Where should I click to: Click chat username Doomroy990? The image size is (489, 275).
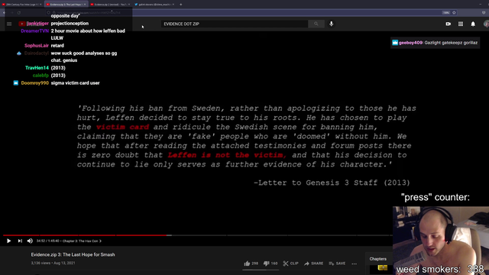tap(35, 83)
